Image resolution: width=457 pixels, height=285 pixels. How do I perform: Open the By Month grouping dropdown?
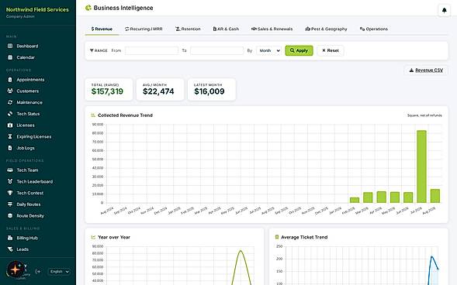(268, 50)
